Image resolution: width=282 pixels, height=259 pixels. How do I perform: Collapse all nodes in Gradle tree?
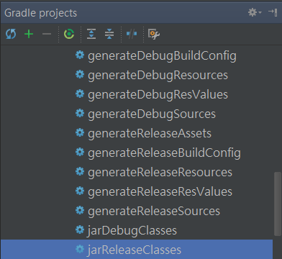tap(109, 34)
